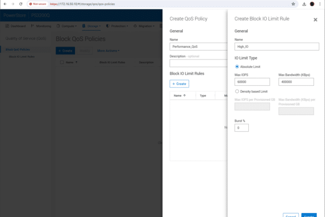The image size is (325, 217).
Task: Click the Max Bandwidth field showing 400000
Action: coord(296,82)
